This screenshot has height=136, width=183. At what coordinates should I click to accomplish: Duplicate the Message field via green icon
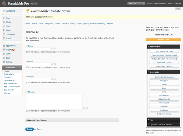coord(84,108)
